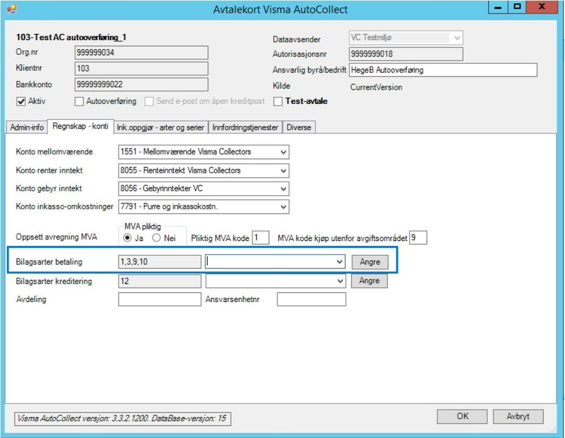The image size is (565, 438).
Task: Click the application icon in title bar
Action: click(x=11, y=8)
